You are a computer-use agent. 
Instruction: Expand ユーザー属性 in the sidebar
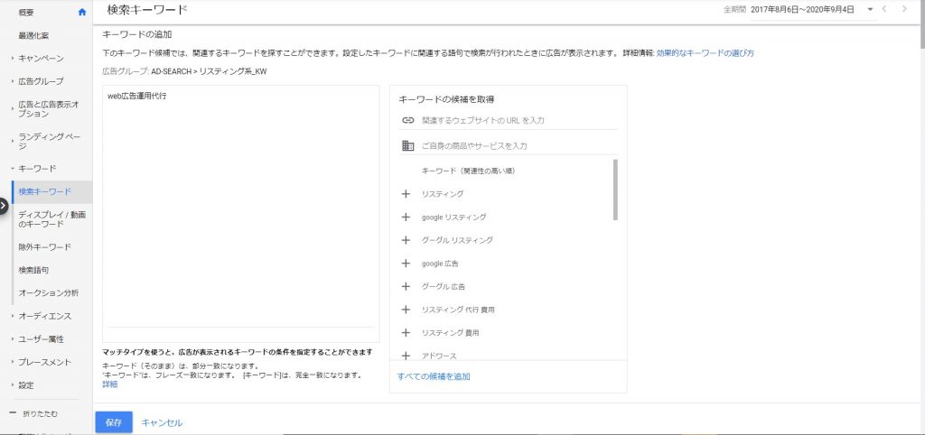[13, 339]
